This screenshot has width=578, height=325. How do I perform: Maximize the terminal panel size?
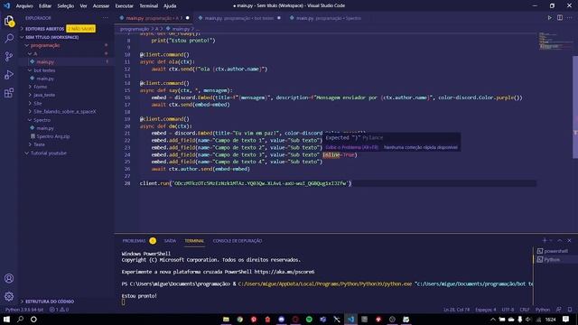pyautogui.click(x=560, y=241)
